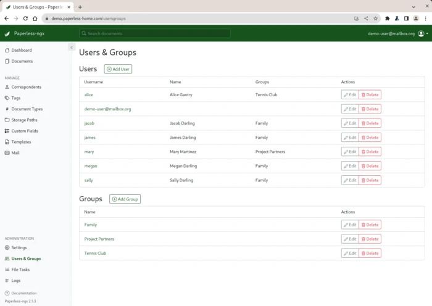Edit the user alice
Image resolution: width=432 pixels, height=306 pixels.
[350, 95]
